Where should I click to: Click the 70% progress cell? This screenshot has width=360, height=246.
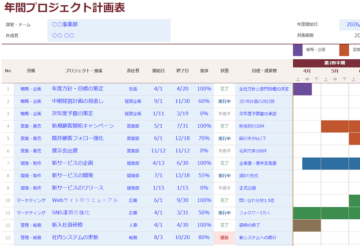tap(204, 139)
